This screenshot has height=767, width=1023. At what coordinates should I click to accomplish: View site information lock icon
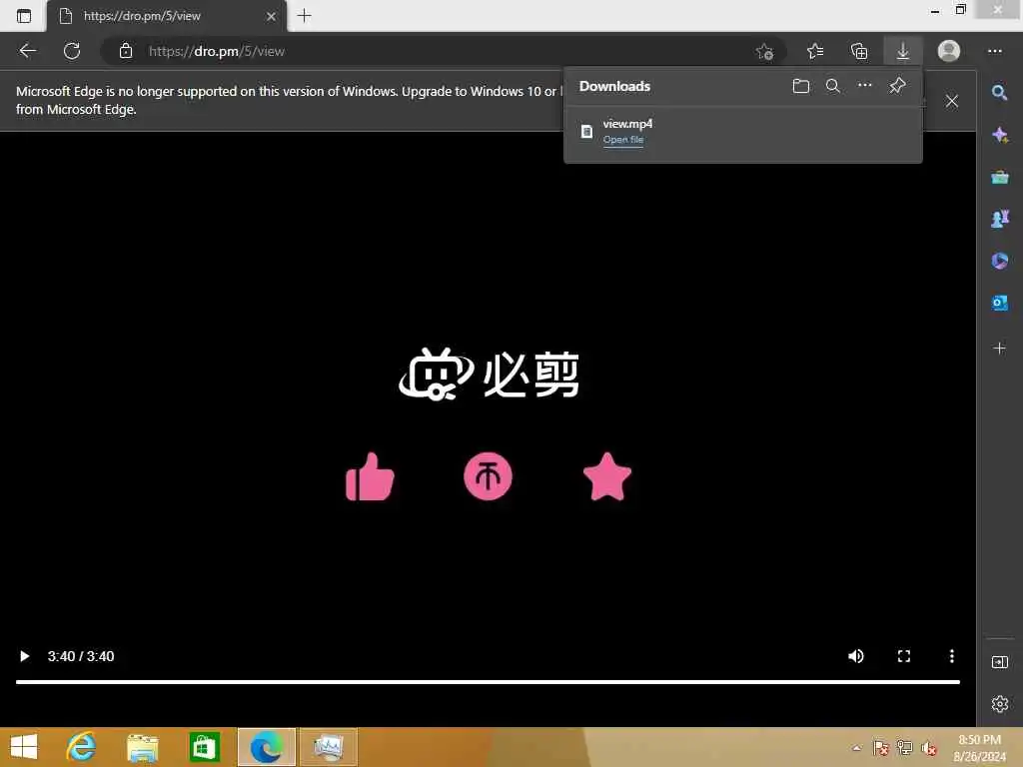(x=126, y=51)
